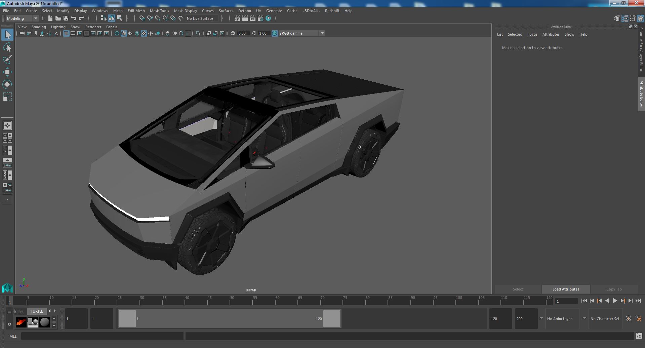Select by component type icon

click(x=119, y=18)
